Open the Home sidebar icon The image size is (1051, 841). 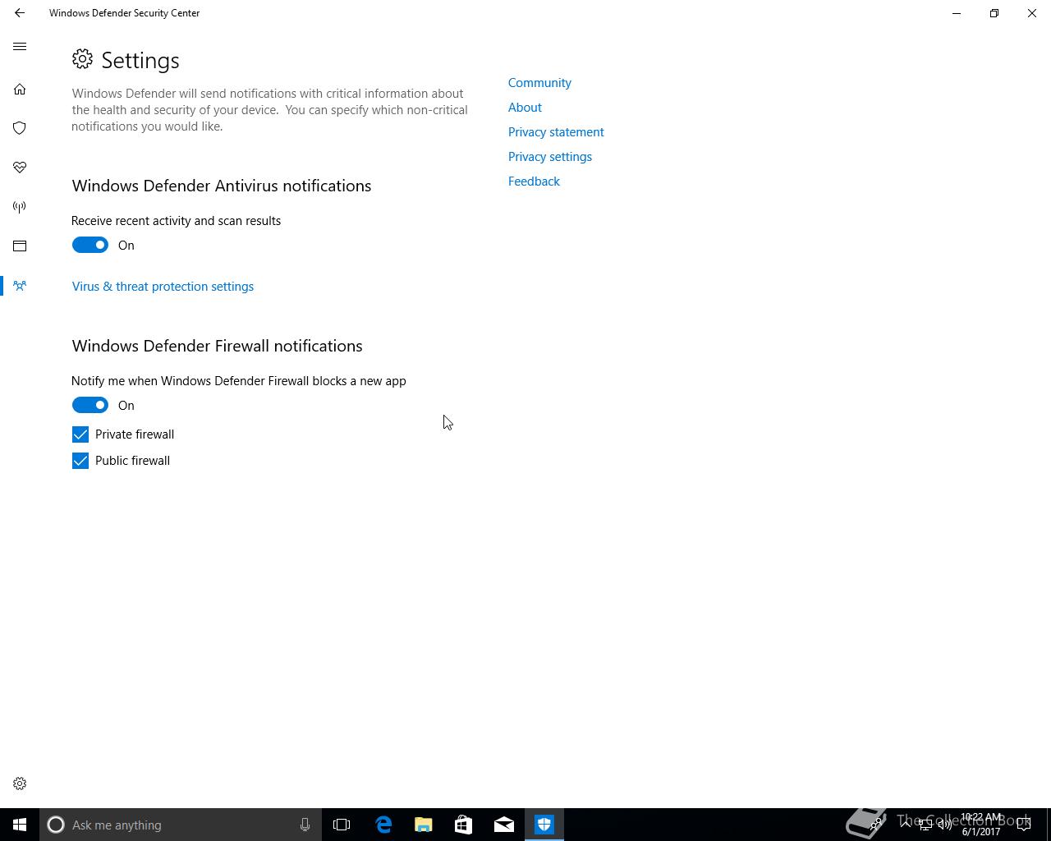[x=20, y=89]
